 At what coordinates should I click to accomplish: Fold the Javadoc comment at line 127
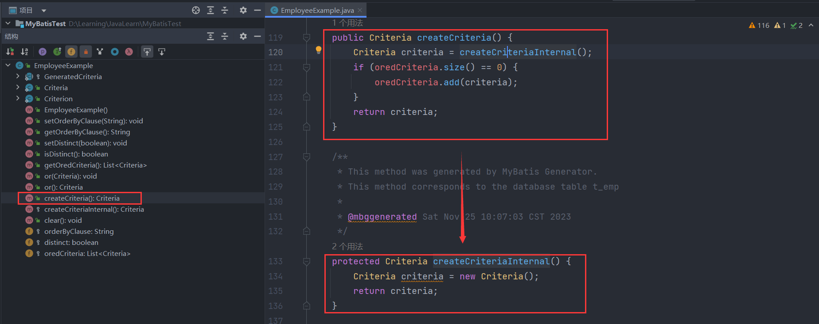(x=306, y=156)
